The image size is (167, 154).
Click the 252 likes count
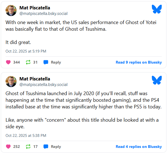[x=17, y=147]
